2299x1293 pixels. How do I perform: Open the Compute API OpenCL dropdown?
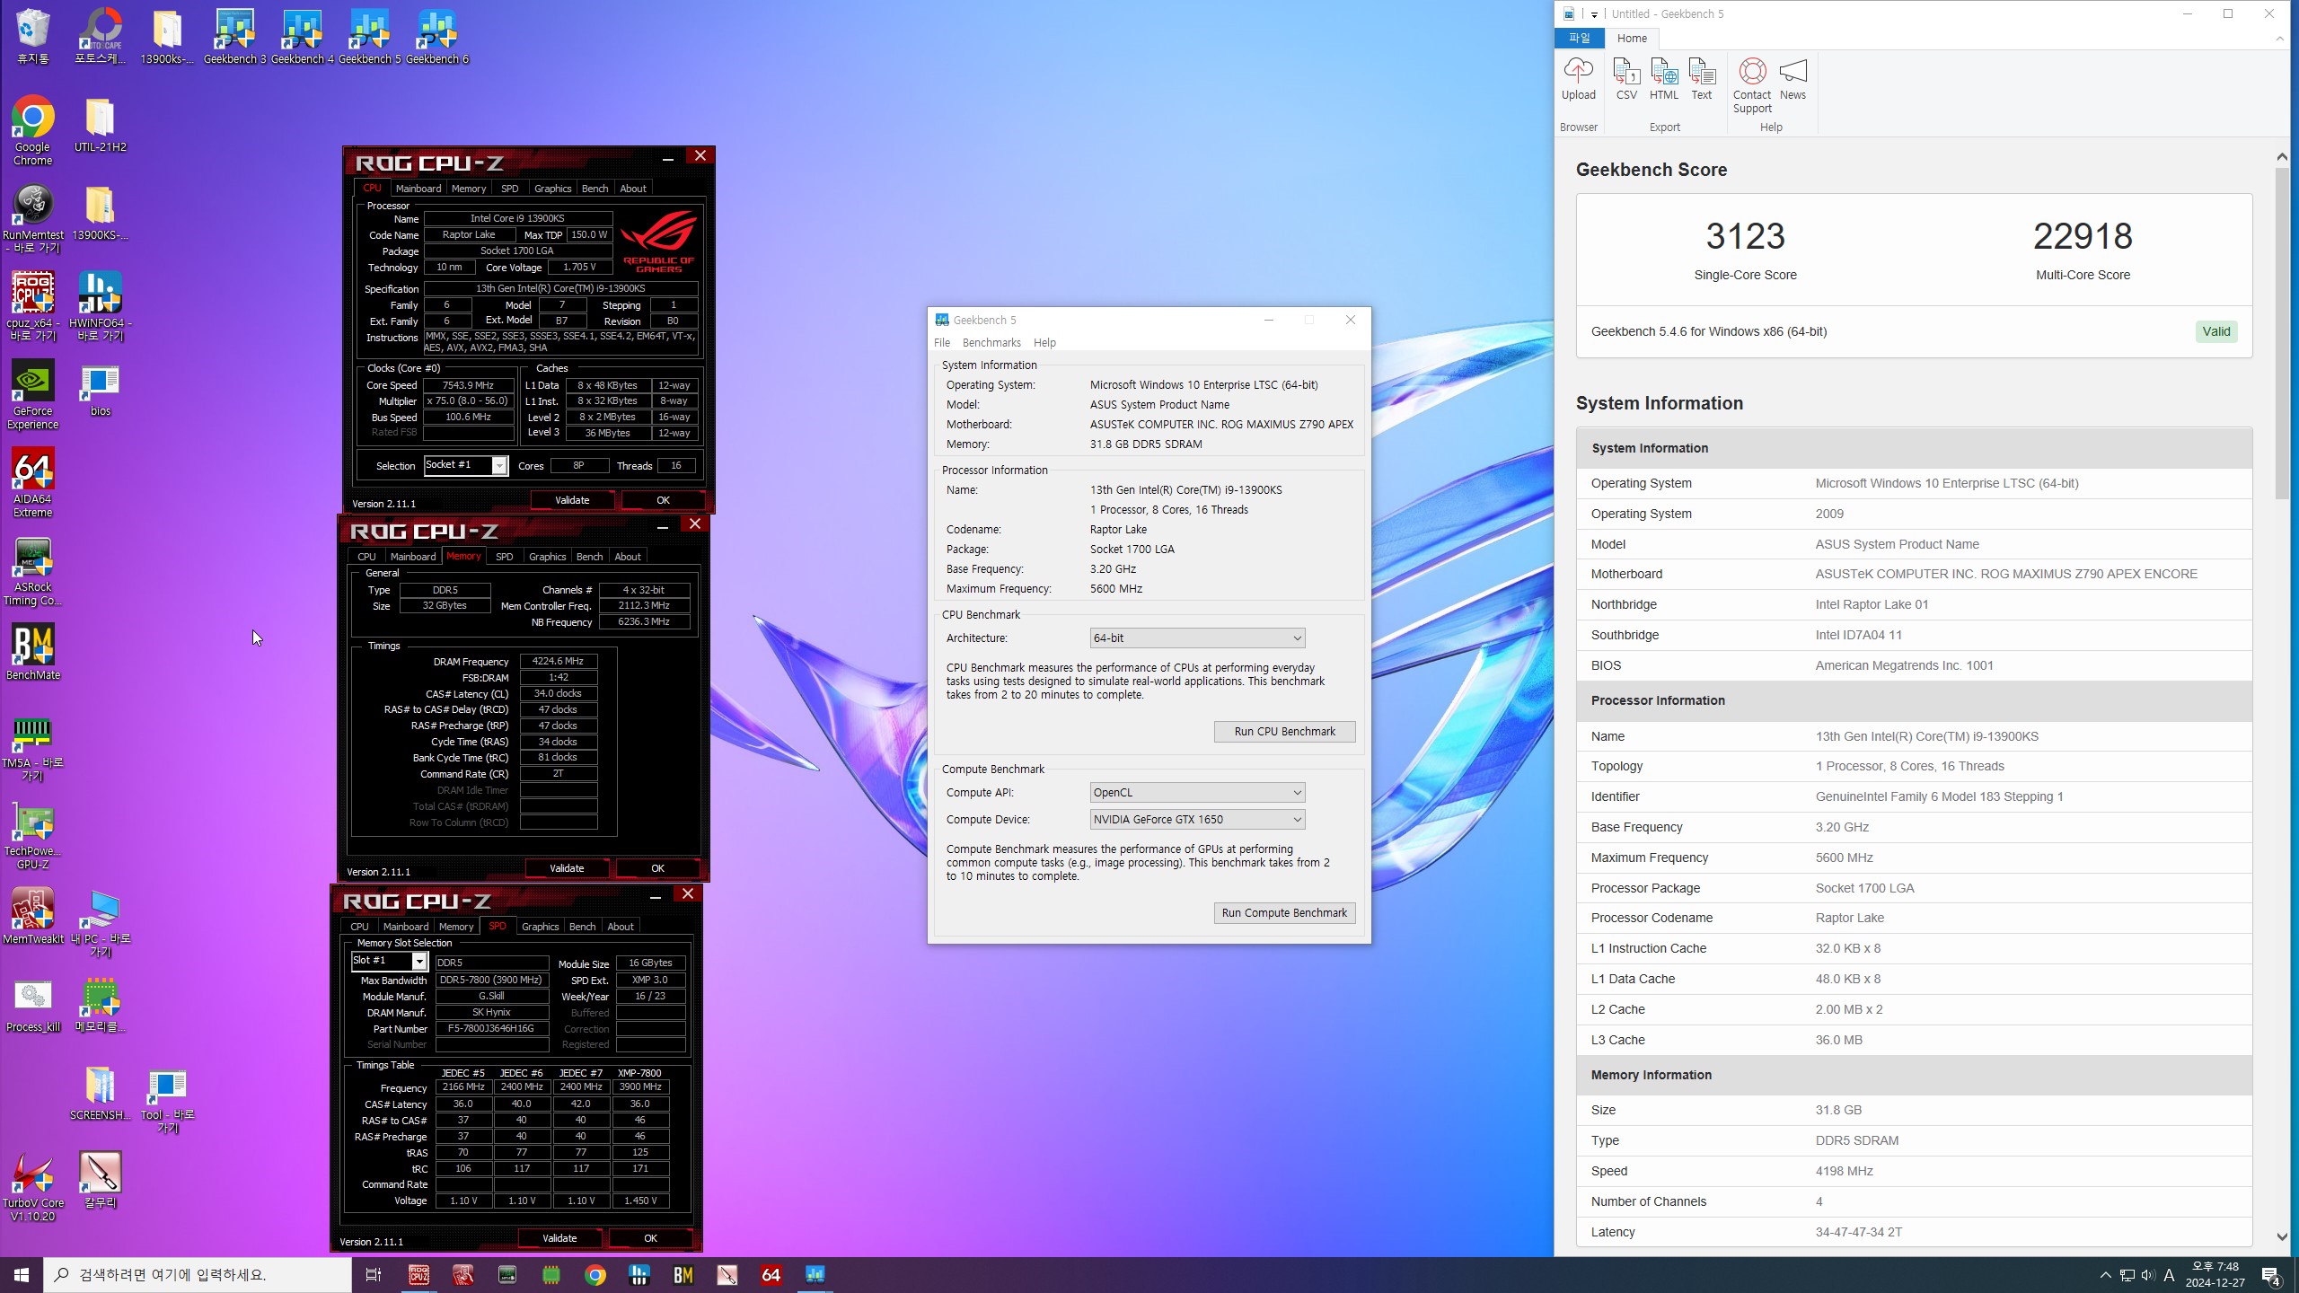click(1197, 792)
